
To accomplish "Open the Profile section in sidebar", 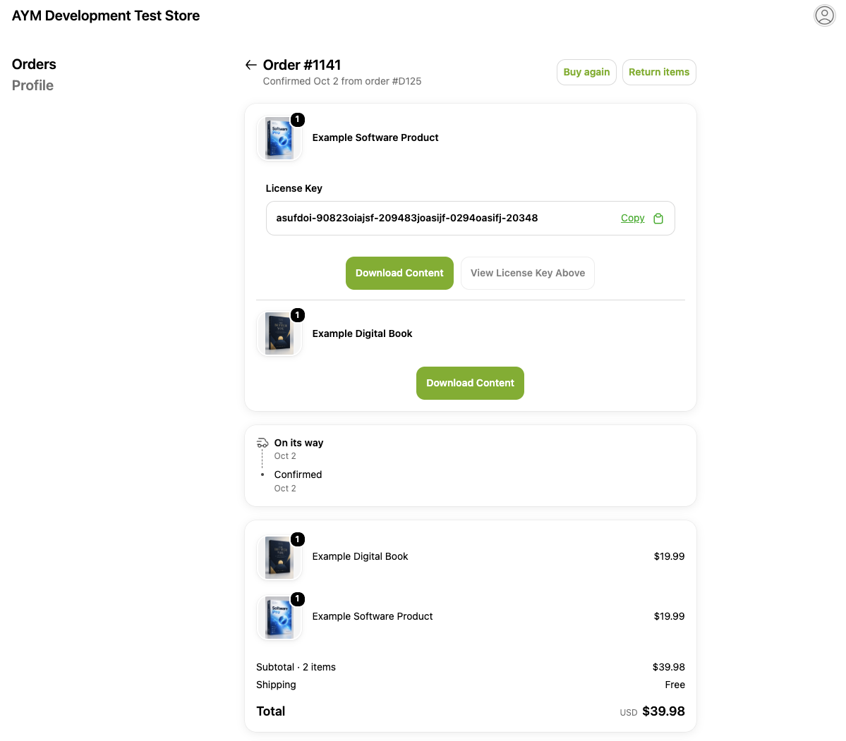I will coord(32,86).
